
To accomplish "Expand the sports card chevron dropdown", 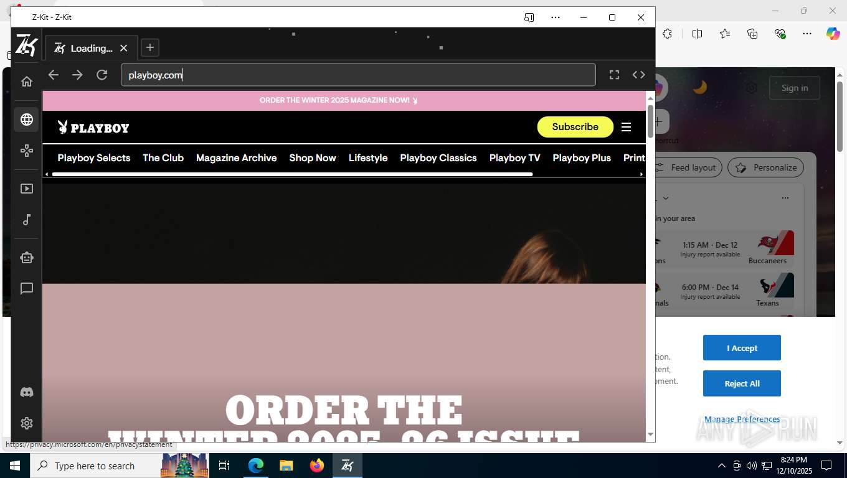I will coord(666,198).
